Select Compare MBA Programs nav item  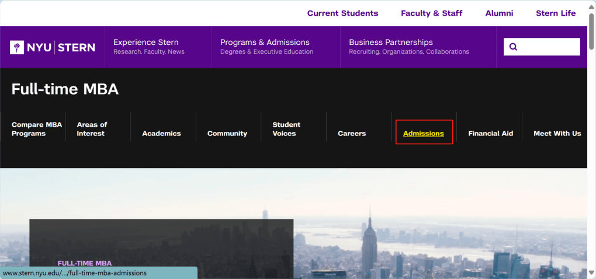36,129
